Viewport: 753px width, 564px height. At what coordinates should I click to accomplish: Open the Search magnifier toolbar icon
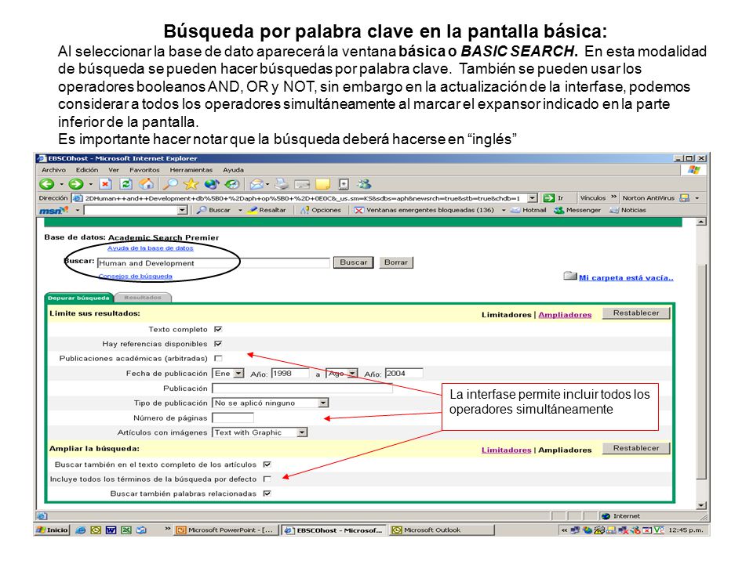[x=170, y=184]
